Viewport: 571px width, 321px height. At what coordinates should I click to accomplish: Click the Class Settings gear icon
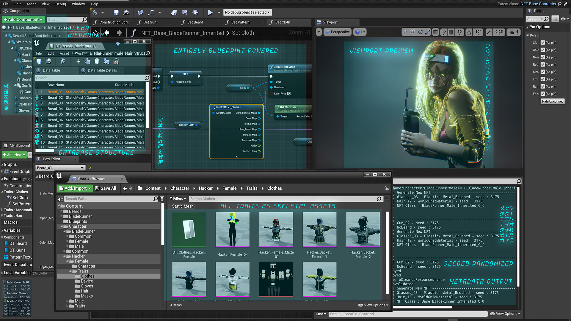click(174, 12)
